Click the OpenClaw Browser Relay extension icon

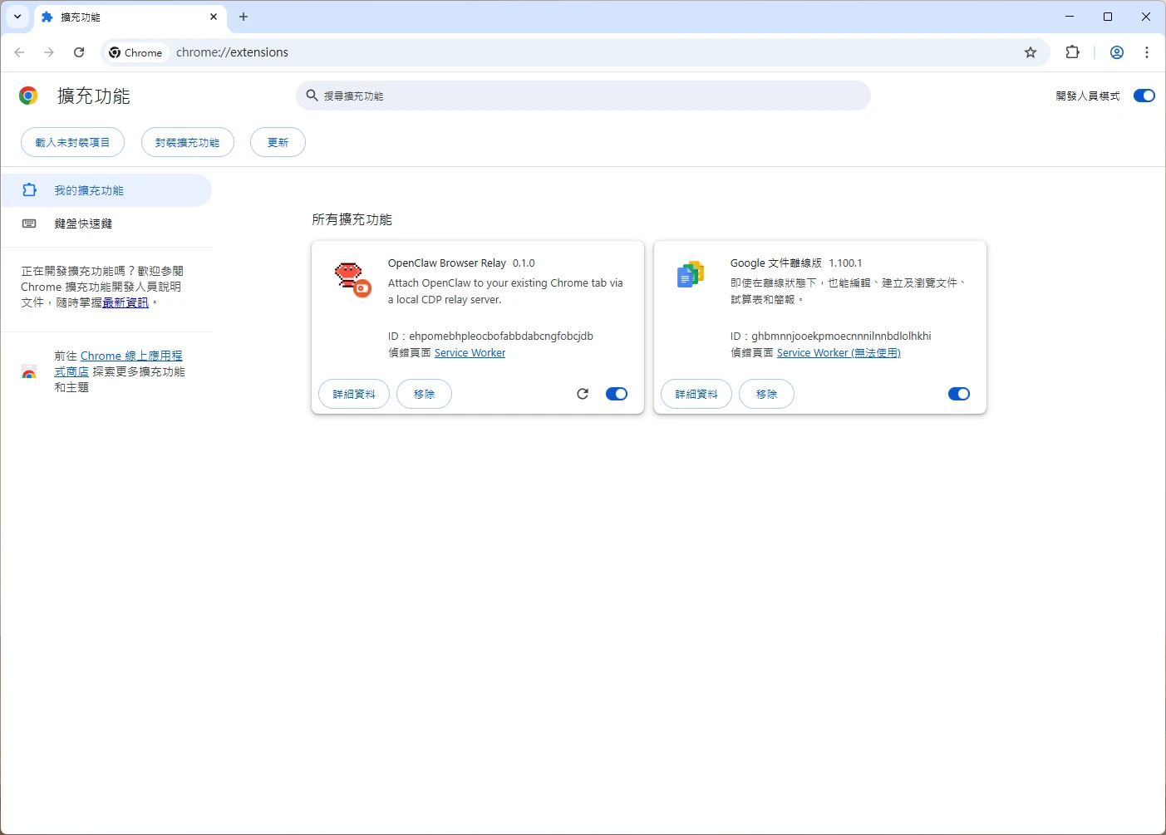pyautogui.click(x=352, y=277)
